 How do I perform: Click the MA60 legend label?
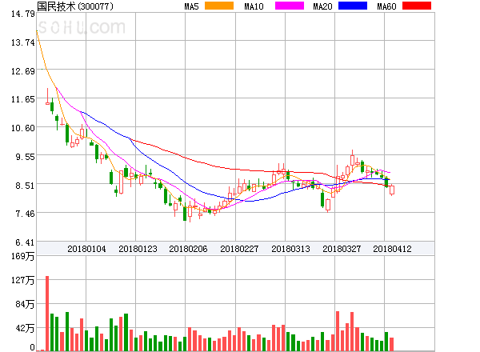386,6
